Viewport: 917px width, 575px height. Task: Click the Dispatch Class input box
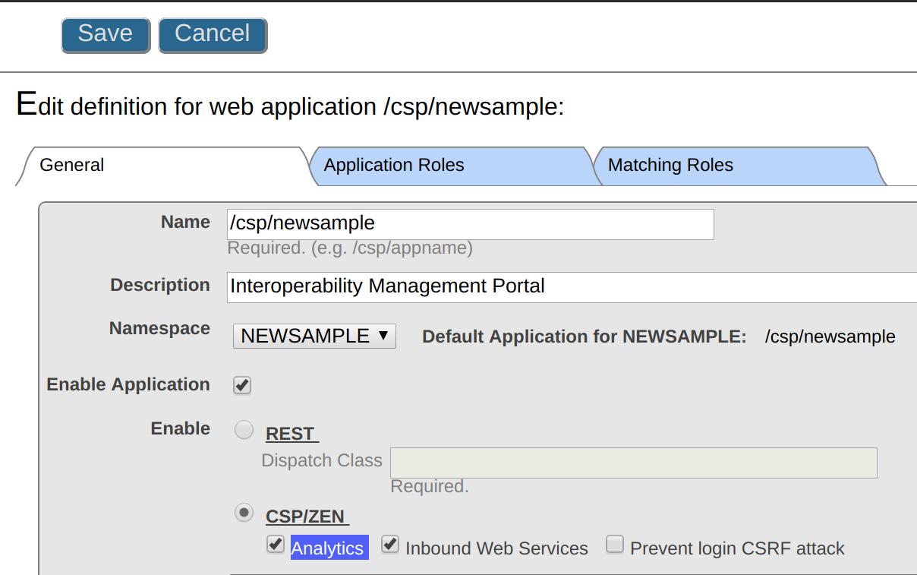tap(633, 463)
